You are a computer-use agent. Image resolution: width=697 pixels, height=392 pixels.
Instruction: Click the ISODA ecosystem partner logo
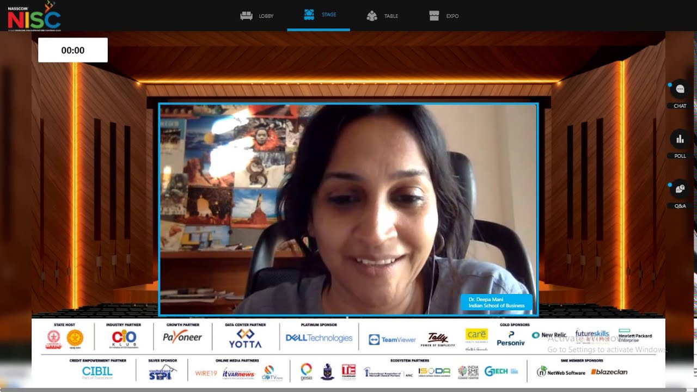point(434,372)
